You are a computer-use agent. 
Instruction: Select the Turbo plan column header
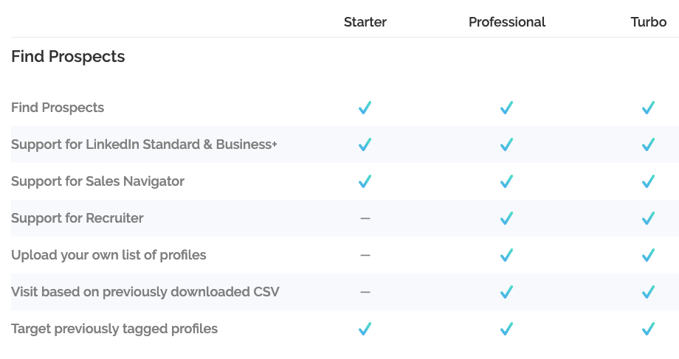click(x=648, y=22)
